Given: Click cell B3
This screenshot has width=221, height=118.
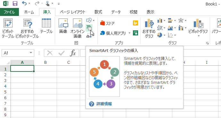Looking at the screenshot, I should click(x=45, y=81).
